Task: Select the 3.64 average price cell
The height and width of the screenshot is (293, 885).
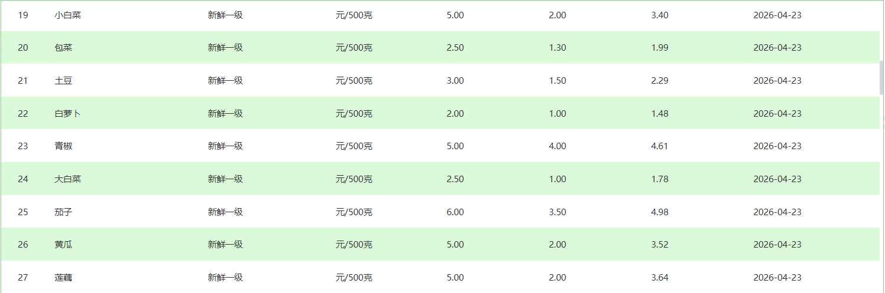Action: pos(659,278)
